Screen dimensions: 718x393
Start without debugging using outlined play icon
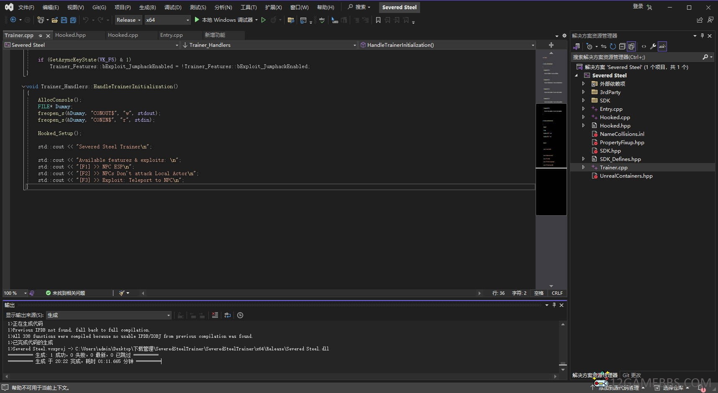tap(264, 20)
